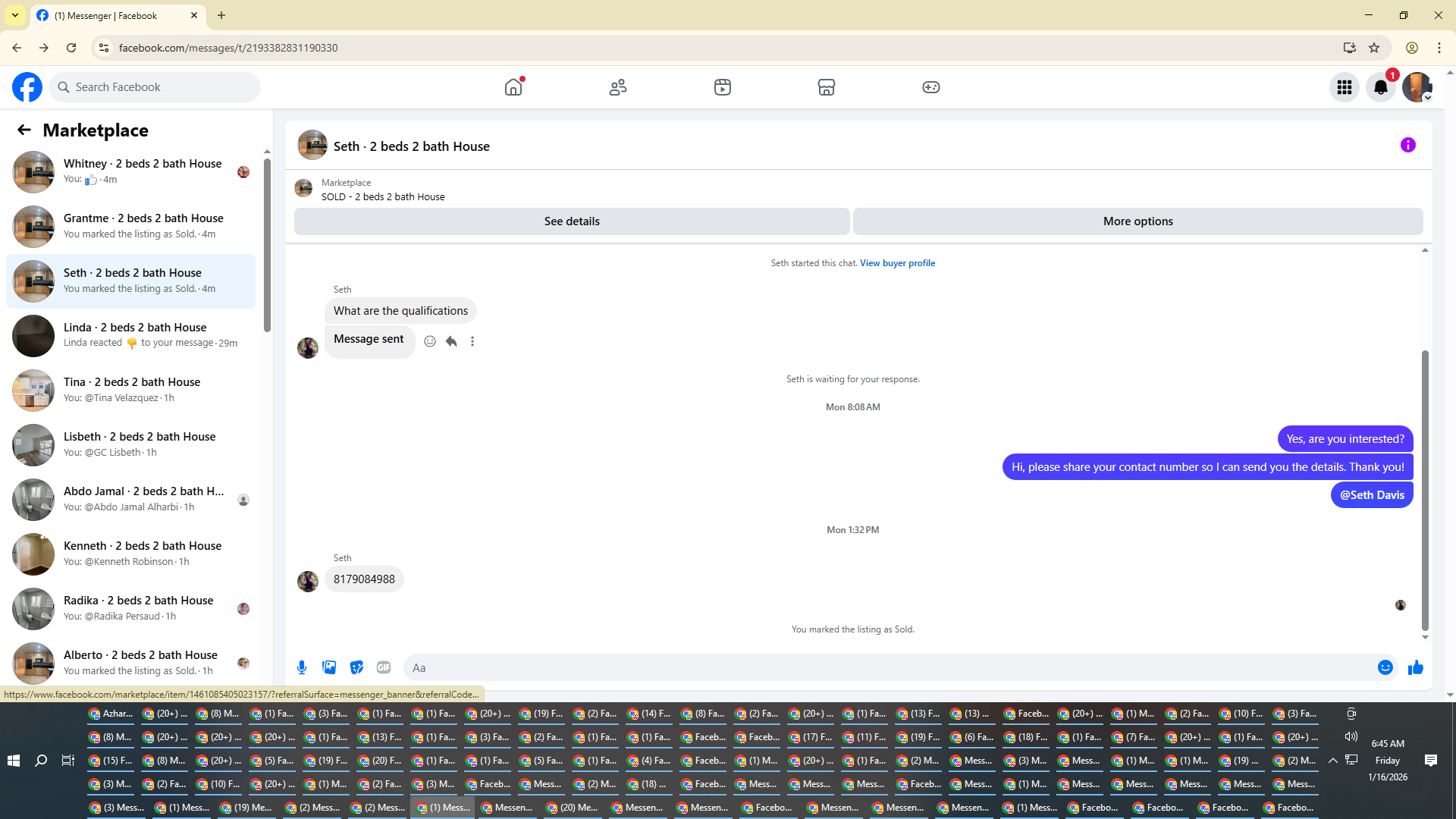Send a thumbs-up like

pos(1415,667)
